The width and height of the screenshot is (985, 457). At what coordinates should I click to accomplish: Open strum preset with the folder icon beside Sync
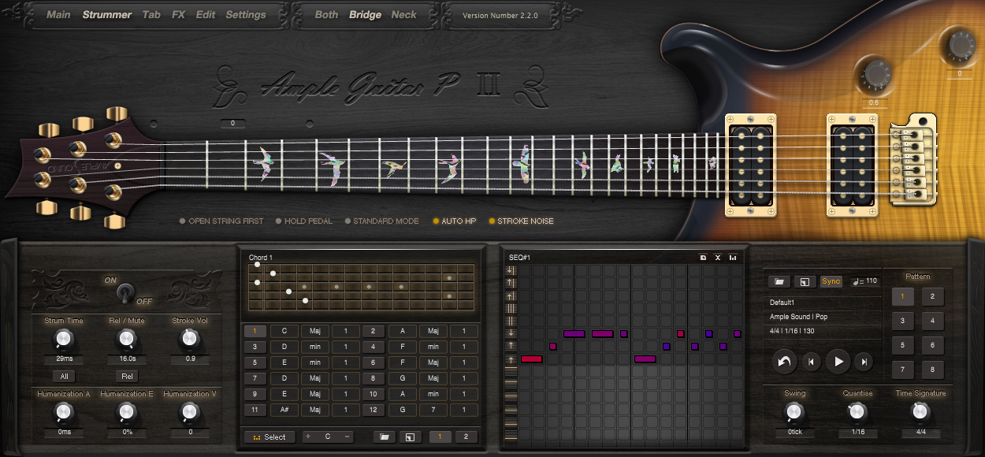tap(779, 281)
